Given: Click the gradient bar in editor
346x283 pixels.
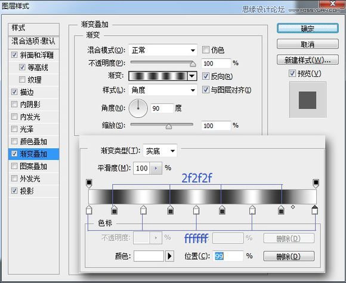Looking at the screenshot, I should coord(202,197).
